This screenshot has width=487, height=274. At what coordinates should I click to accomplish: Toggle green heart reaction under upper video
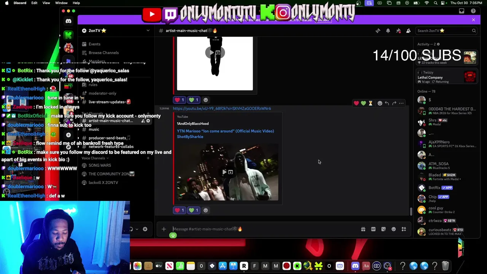pyautogui.click(x=194, y=100)
